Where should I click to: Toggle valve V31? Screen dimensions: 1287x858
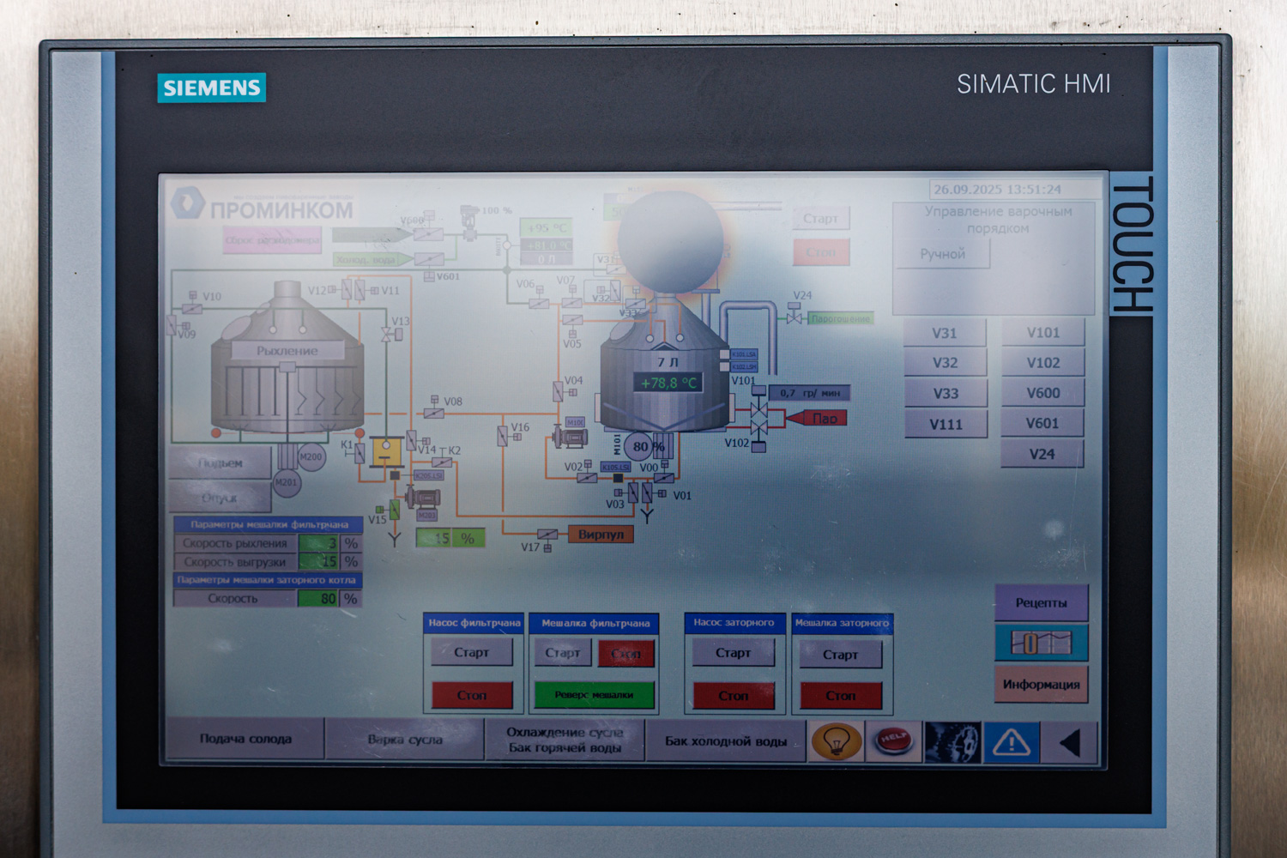[x=945, y=333]
